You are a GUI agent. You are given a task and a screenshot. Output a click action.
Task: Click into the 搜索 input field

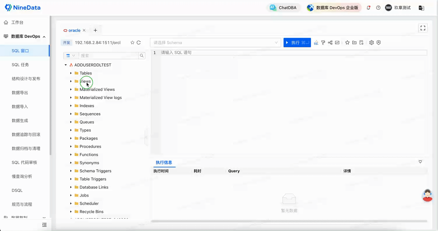click(x=108, y=56)
